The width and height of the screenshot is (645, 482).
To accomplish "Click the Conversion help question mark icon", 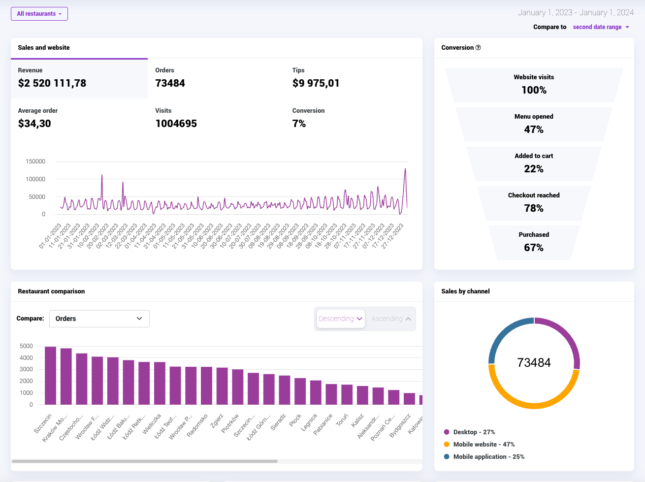I will (x=478, y=48).
